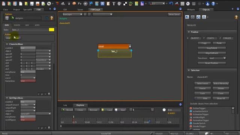Viewport: 240px width, 135px height.
Task: Click the blue flag toolbar icon
Action: tap(91, 3)
